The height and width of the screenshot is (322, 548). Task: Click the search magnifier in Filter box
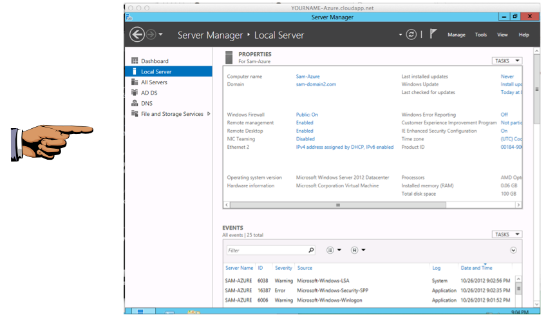tap(311, 251)
